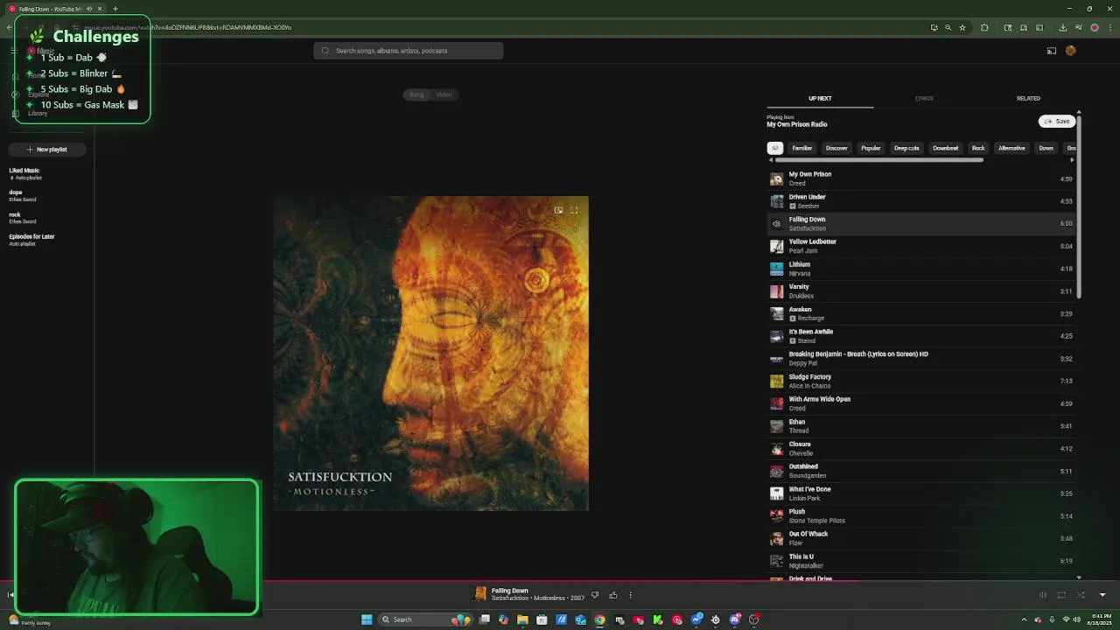This screenshot has width=1120, height=630.
Task: Select the Popular filter chip
Action: tap(871, 148)
